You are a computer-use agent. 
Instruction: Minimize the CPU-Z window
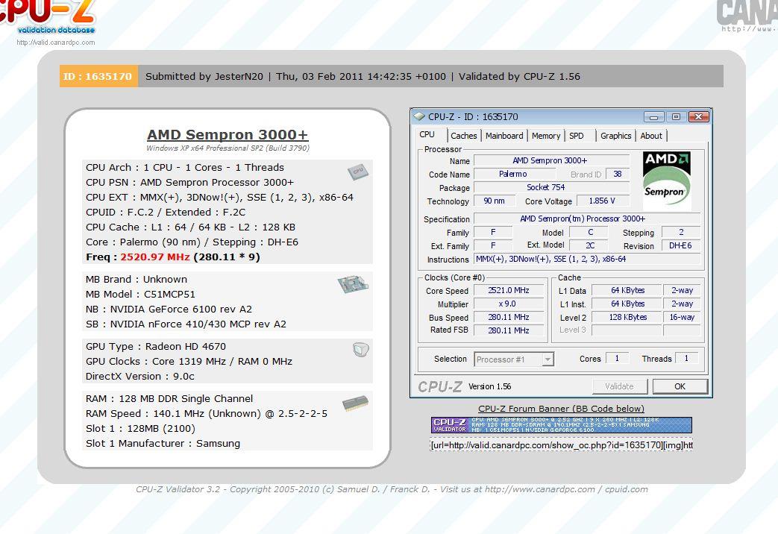tap(654, 117)
